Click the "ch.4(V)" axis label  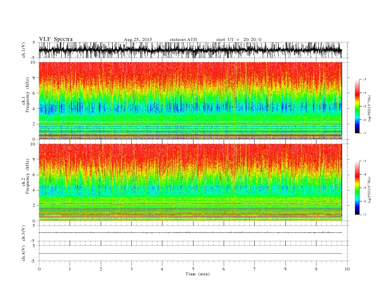(x=24, y=254)
